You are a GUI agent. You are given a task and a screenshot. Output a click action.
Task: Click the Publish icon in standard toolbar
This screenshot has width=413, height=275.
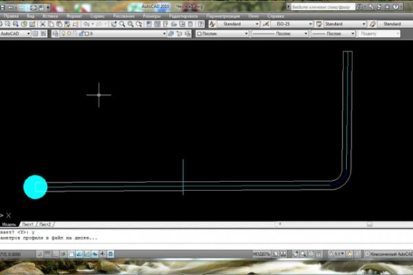(x=16, y=24)
